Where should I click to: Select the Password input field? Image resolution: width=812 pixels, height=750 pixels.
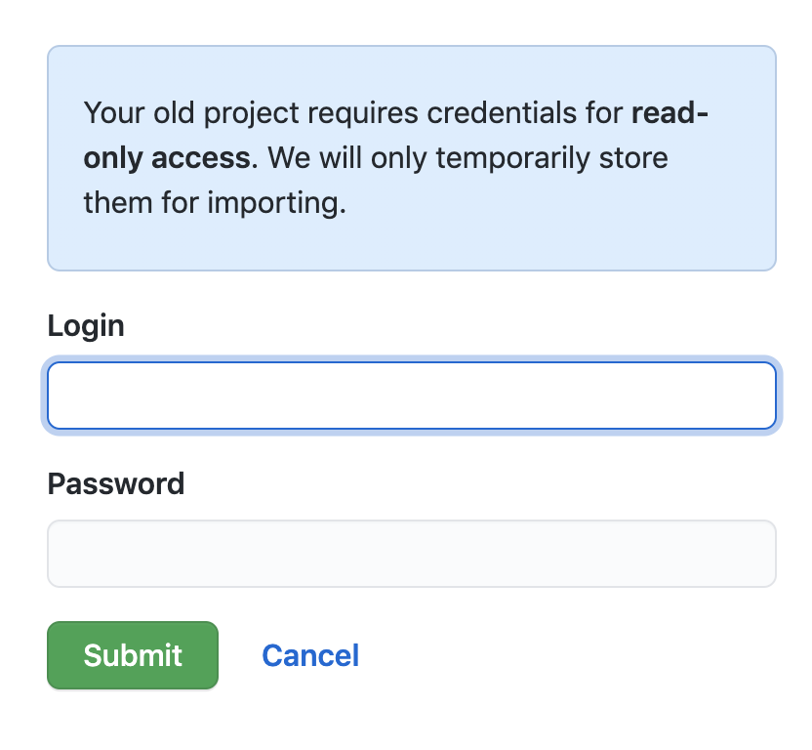[x=412, y=554]
